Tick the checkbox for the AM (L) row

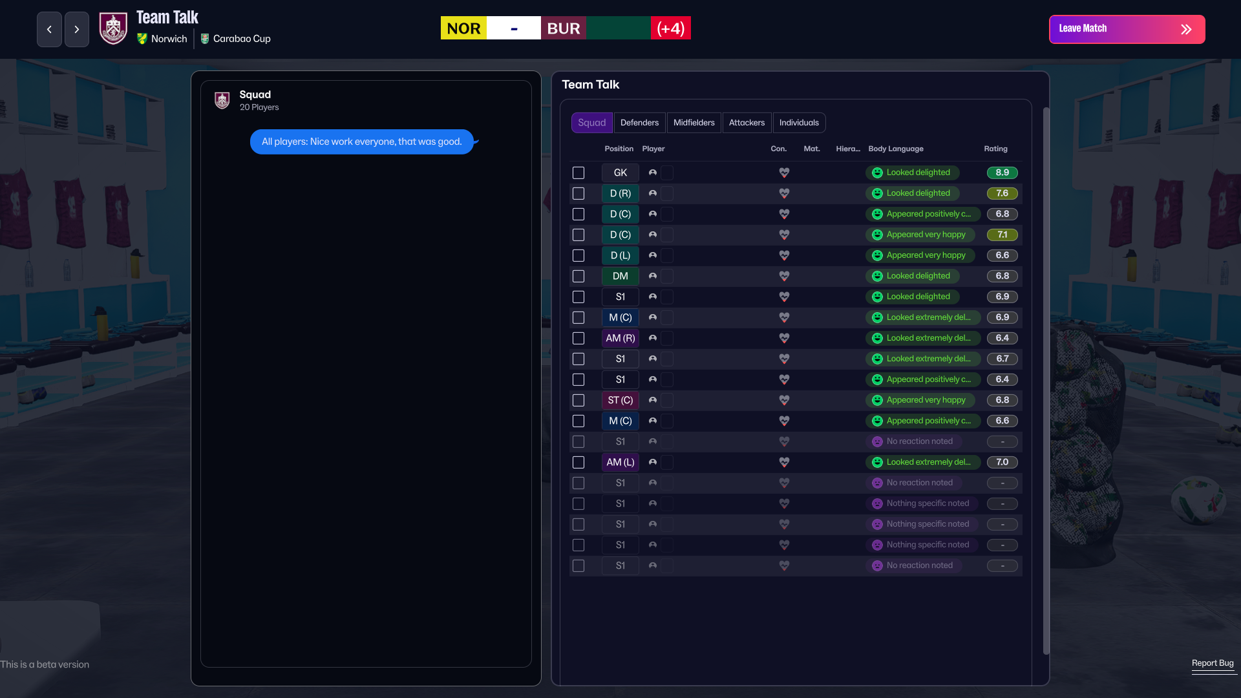point(578,462)
